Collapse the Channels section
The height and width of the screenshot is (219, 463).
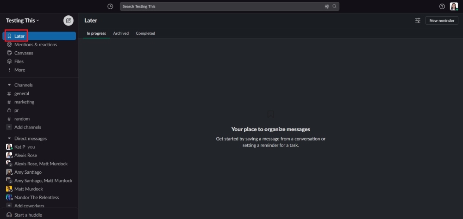pos(9,85)
